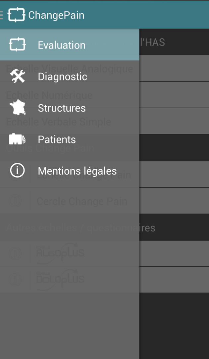
Task: Tap the ChangePain app title
Action: [56, 15]
